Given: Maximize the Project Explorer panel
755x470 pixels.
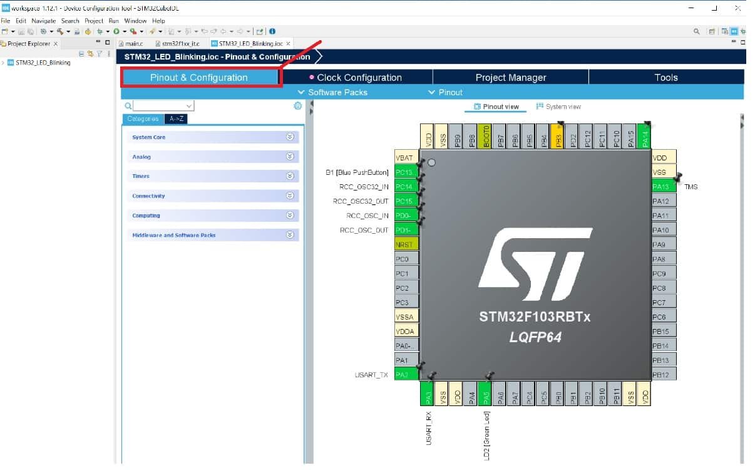Looking at the screenshot, I should click(108, 43).
